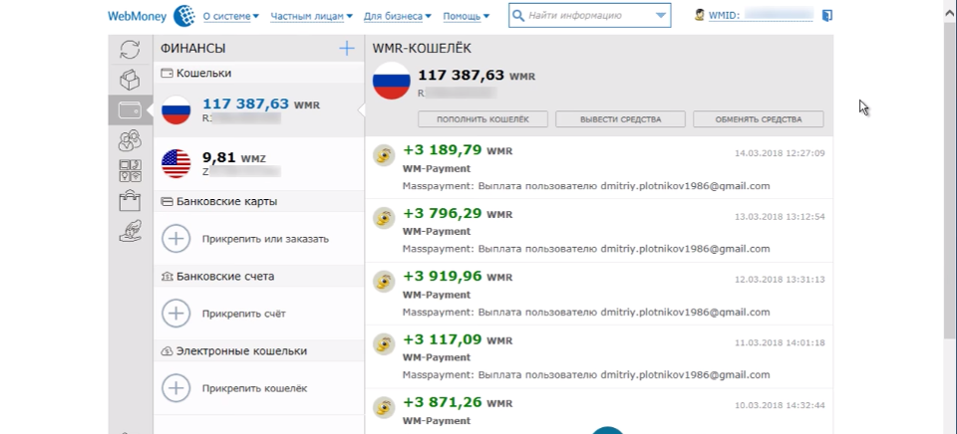
Task: Open the box-shaped icon in the sidebar
Action: 130,80
